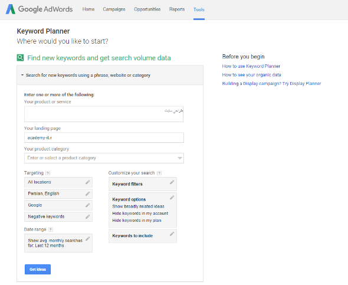Click Hide keywords in my plan text
The height and width of the screenshot is (285, 348).
137,221
